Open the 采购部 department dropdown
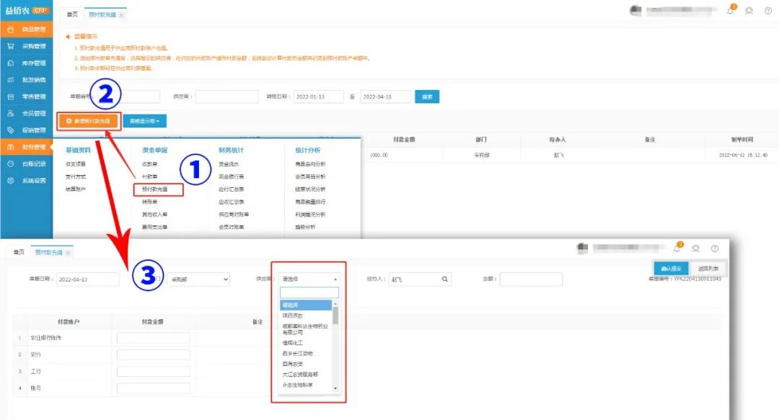Screen dimensions: 779x420 tap(198, 279)
